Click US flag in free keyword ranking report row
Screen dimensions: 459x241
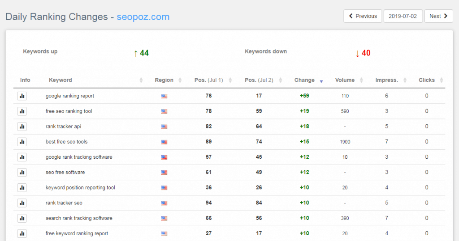tap(164, 234)
